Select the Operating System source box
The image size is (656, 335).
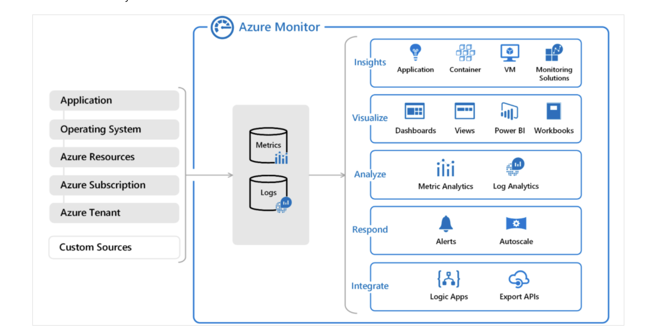(114, 129)
